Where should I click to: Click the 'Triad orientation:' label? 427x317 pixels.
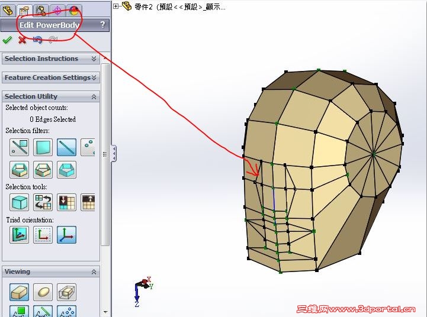[x=30, y=219]
